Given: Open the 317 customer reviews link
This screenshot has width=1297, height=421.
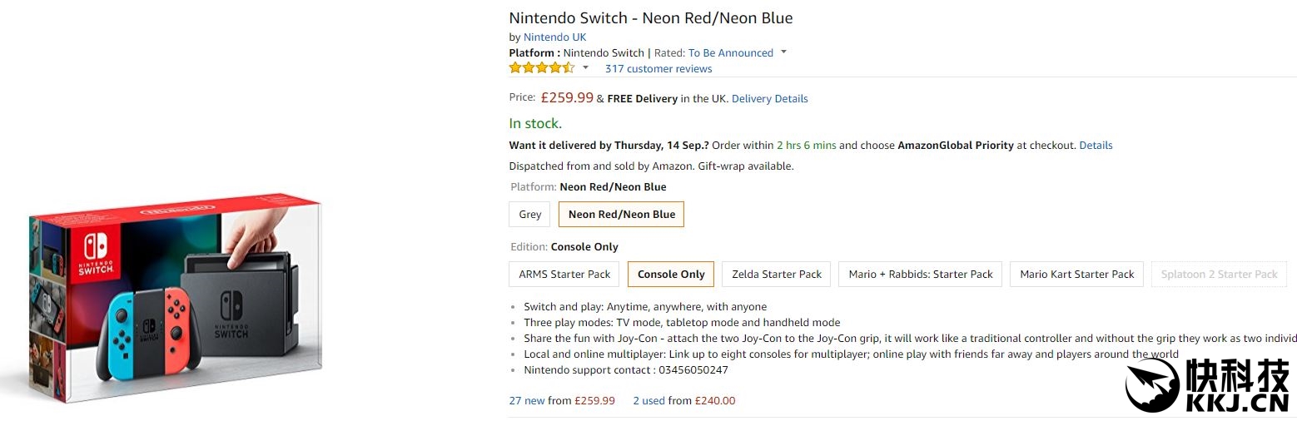Looking at the screenshot, I should tap(658, 69).
